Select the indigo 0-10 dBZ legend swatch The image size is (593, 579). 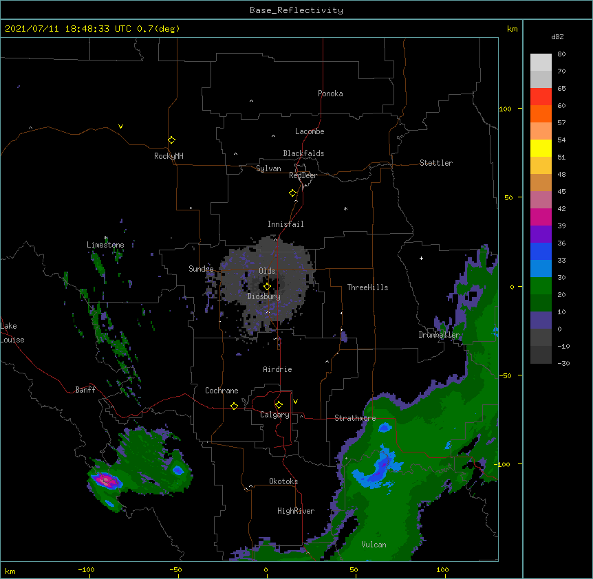[541, 320]
